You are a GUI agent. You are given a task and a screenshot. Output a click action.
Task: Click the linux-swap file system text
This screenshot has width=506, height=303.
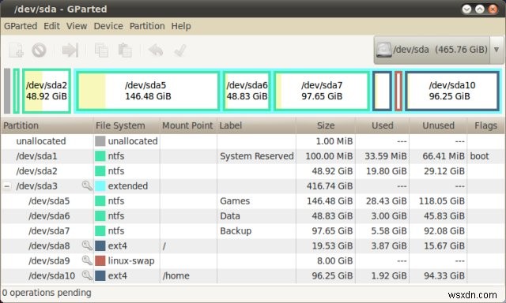[x=131, y=261]
